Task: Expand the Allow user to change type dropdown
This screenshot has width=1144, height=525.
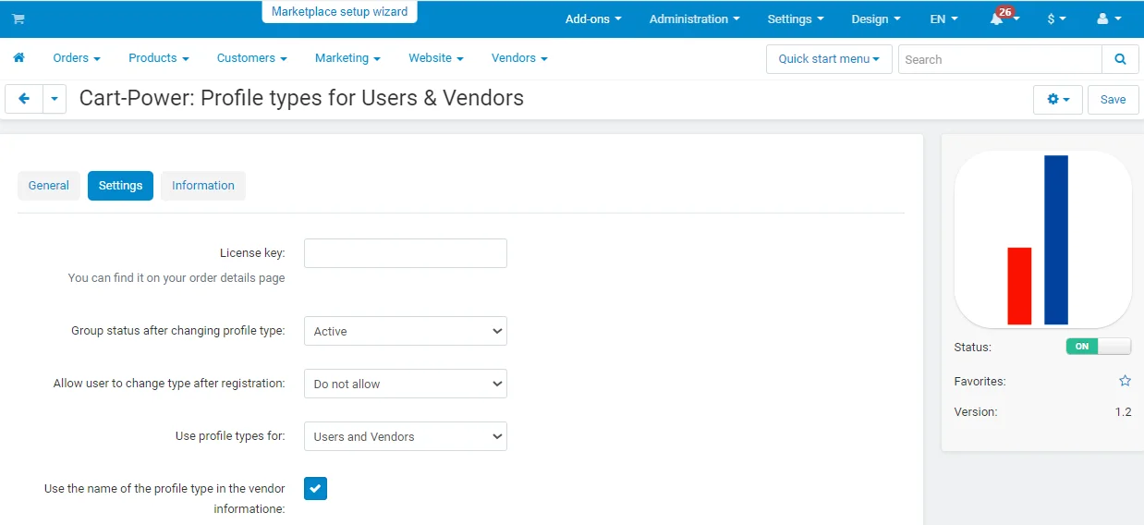Action: pyautogui.click(x=405, y=384)
